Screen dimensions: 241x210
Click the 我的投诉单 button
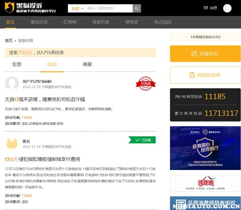205,75
